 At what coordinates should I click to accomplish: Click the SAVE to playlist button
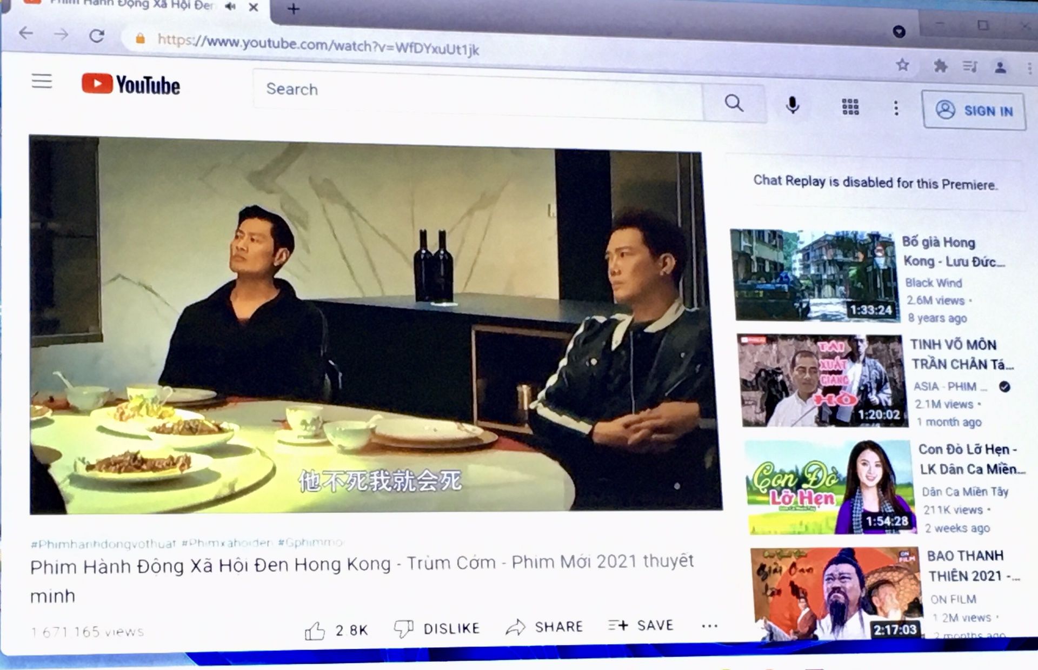pyautogui.click(x=641, y=625)
